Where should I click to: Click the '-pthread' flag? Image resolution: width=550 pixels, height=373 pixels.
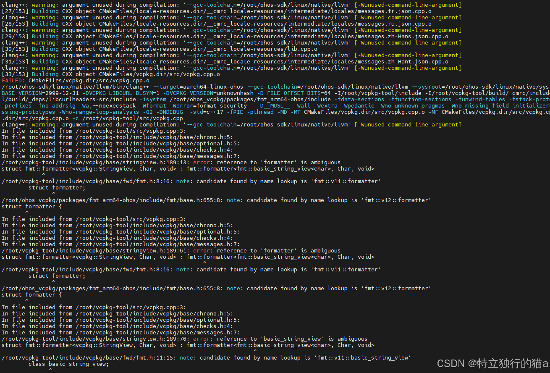coord(260,112)
